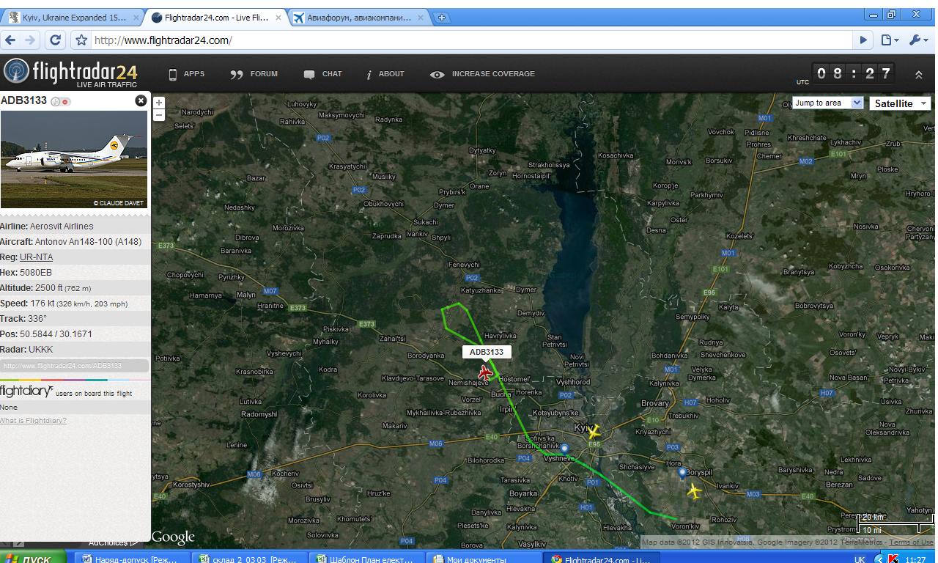Reload the page in browser
Image resolution: width=938 pixels, height=563 pixels.
click(55, 40)
